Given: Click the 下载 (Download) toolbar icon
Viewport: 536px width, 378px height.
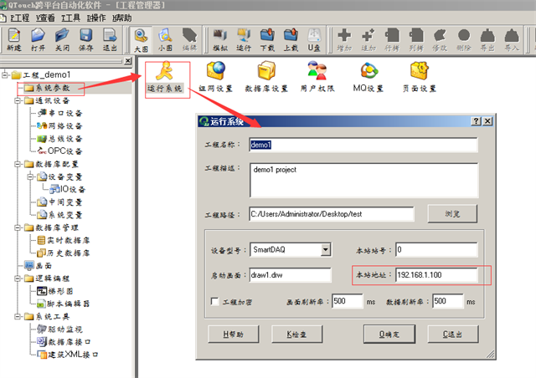Looking at the screenshot, I should coord(267,38).
